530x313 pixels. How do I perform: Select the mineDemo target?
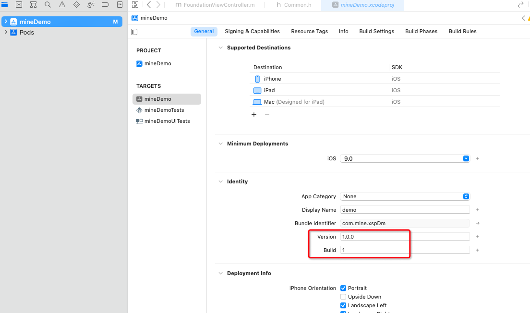click(167, 99)
